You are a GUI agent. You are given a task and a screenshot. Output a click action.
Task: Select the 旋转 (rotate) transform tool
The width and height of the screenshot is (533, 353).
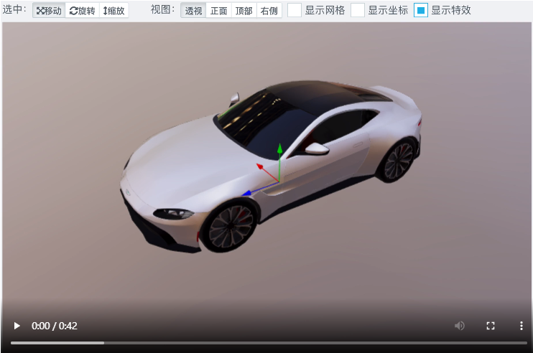[83, 11]
